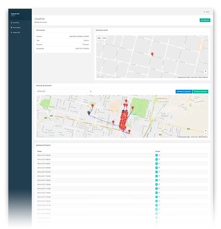The height and width of the screenshot is (229, 221).
Task: Click red marker on Ubicación actual map
Action: tap(152, 54)
